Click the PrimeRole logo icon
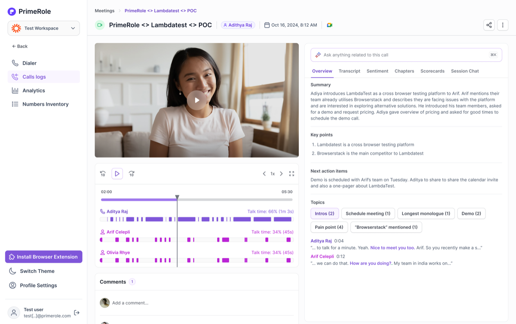The image size is (516, 324). tap(12, 12)
